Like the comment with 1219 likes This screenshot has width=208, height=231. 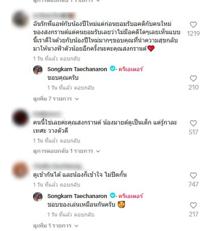pos(193,25)
